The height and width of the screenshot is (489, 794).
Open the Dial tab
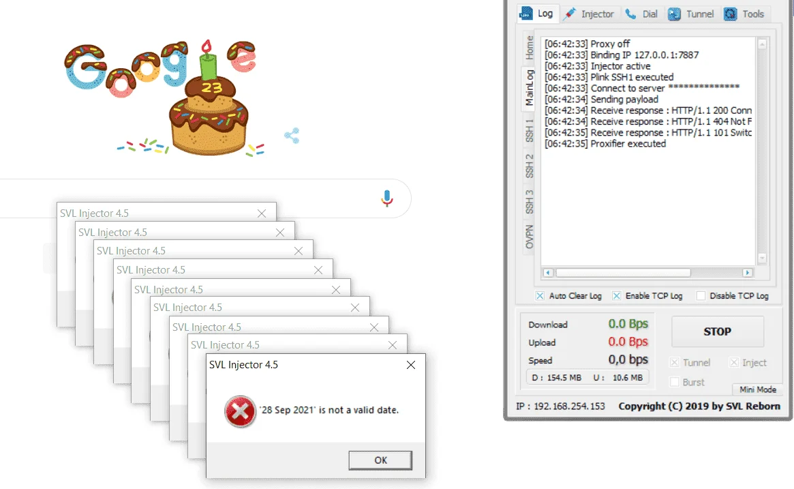click(641, 14)
